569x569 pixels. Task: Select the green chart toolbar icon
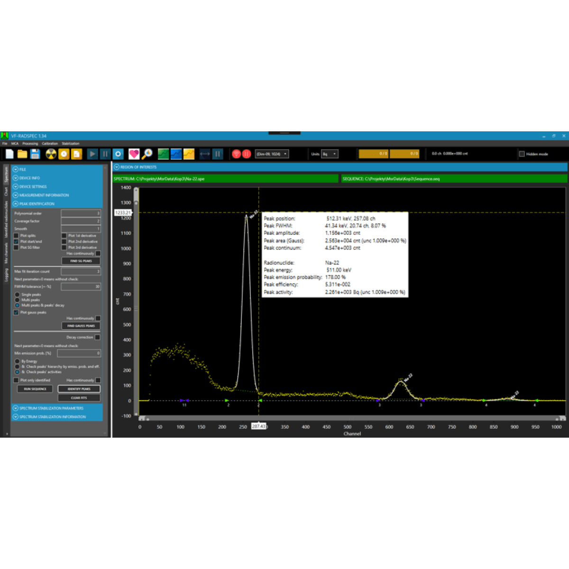(163, 154)
